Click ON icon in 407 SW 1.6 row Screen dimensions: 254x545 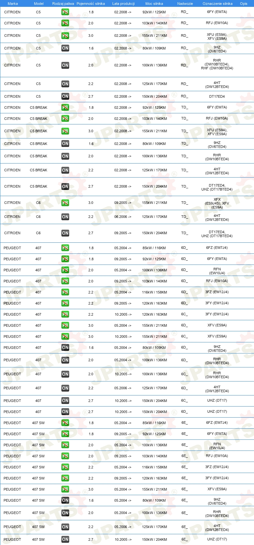click(65, 500)
